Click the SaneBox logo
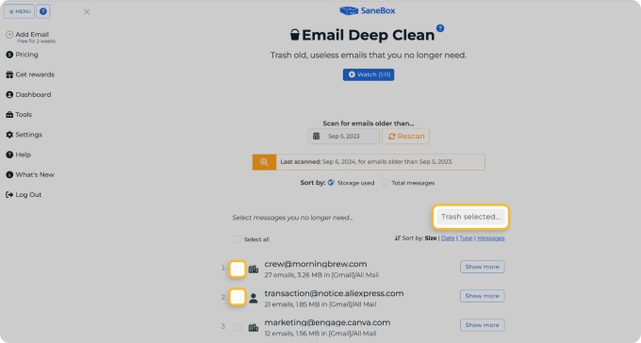The height and width of the screenshot is (343, 641). 368,10
